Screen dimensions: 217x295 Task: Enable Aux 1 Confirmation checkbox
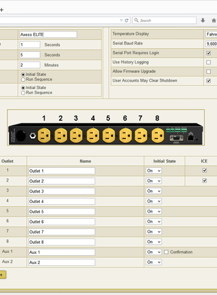coord(166,252)
